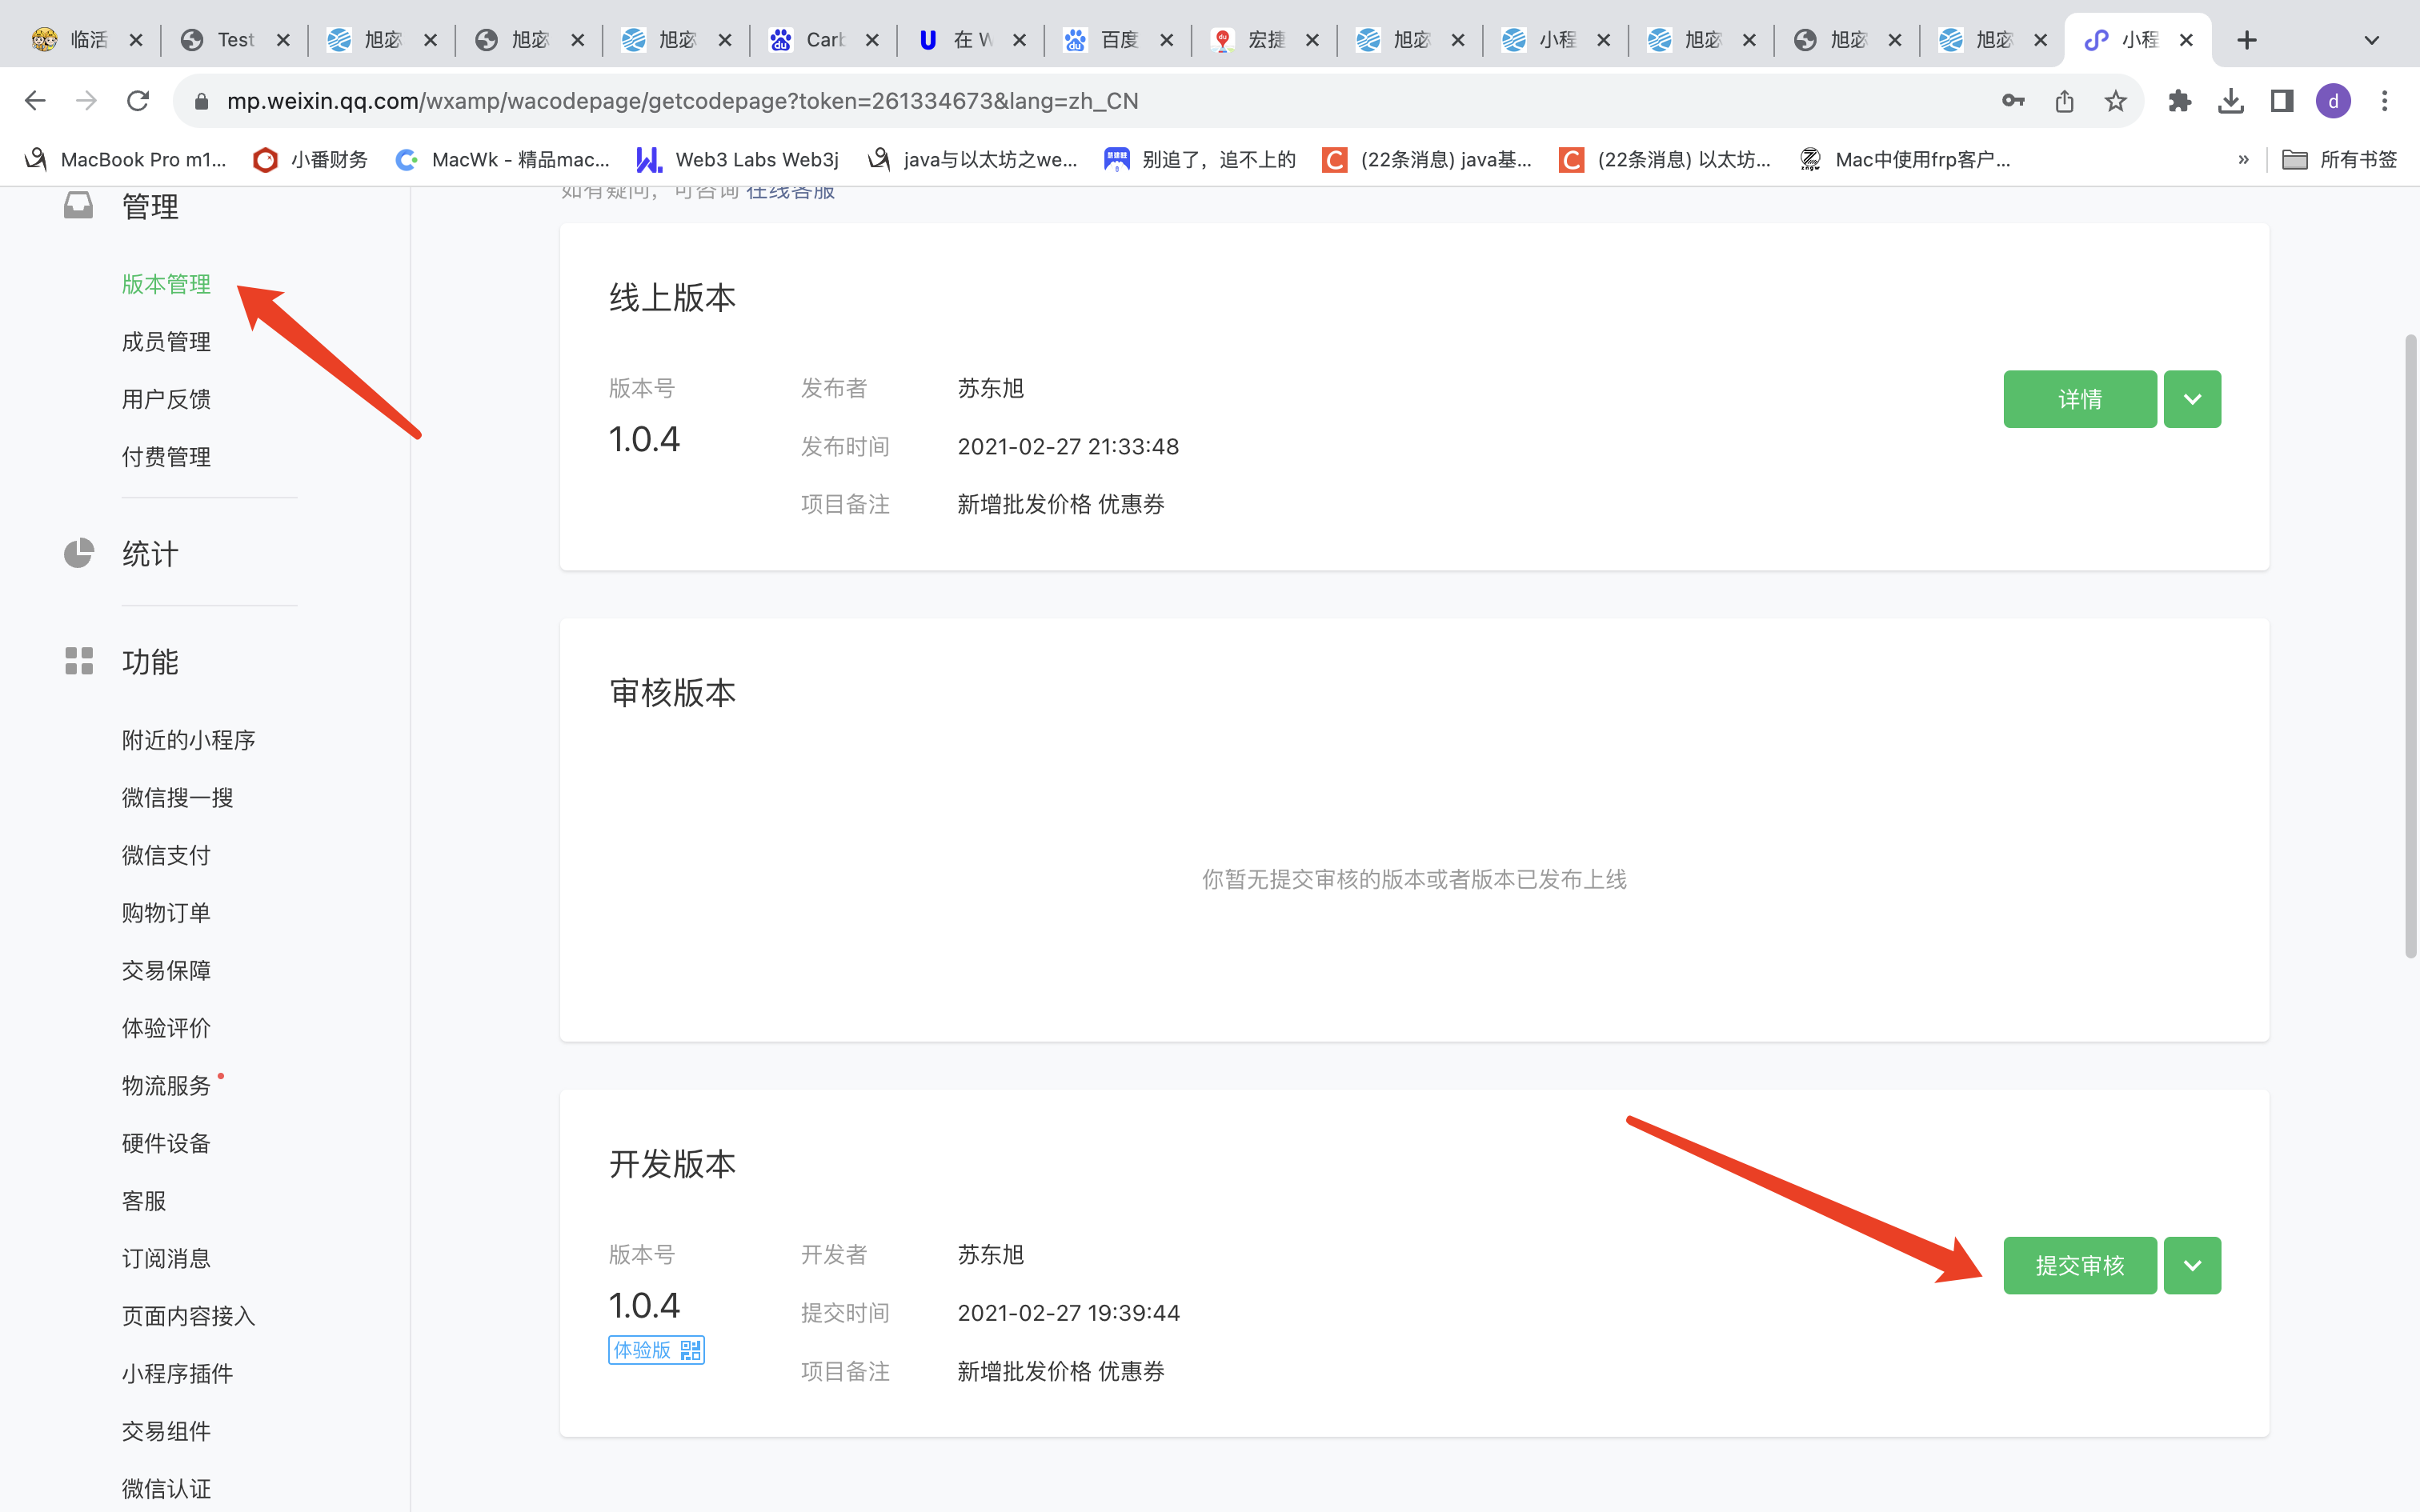Image resolution: width=2420 pixels, height=1512 pixels.
Task: Open 体验评价 in the sidebar
Action: (x=166, y=1028)
